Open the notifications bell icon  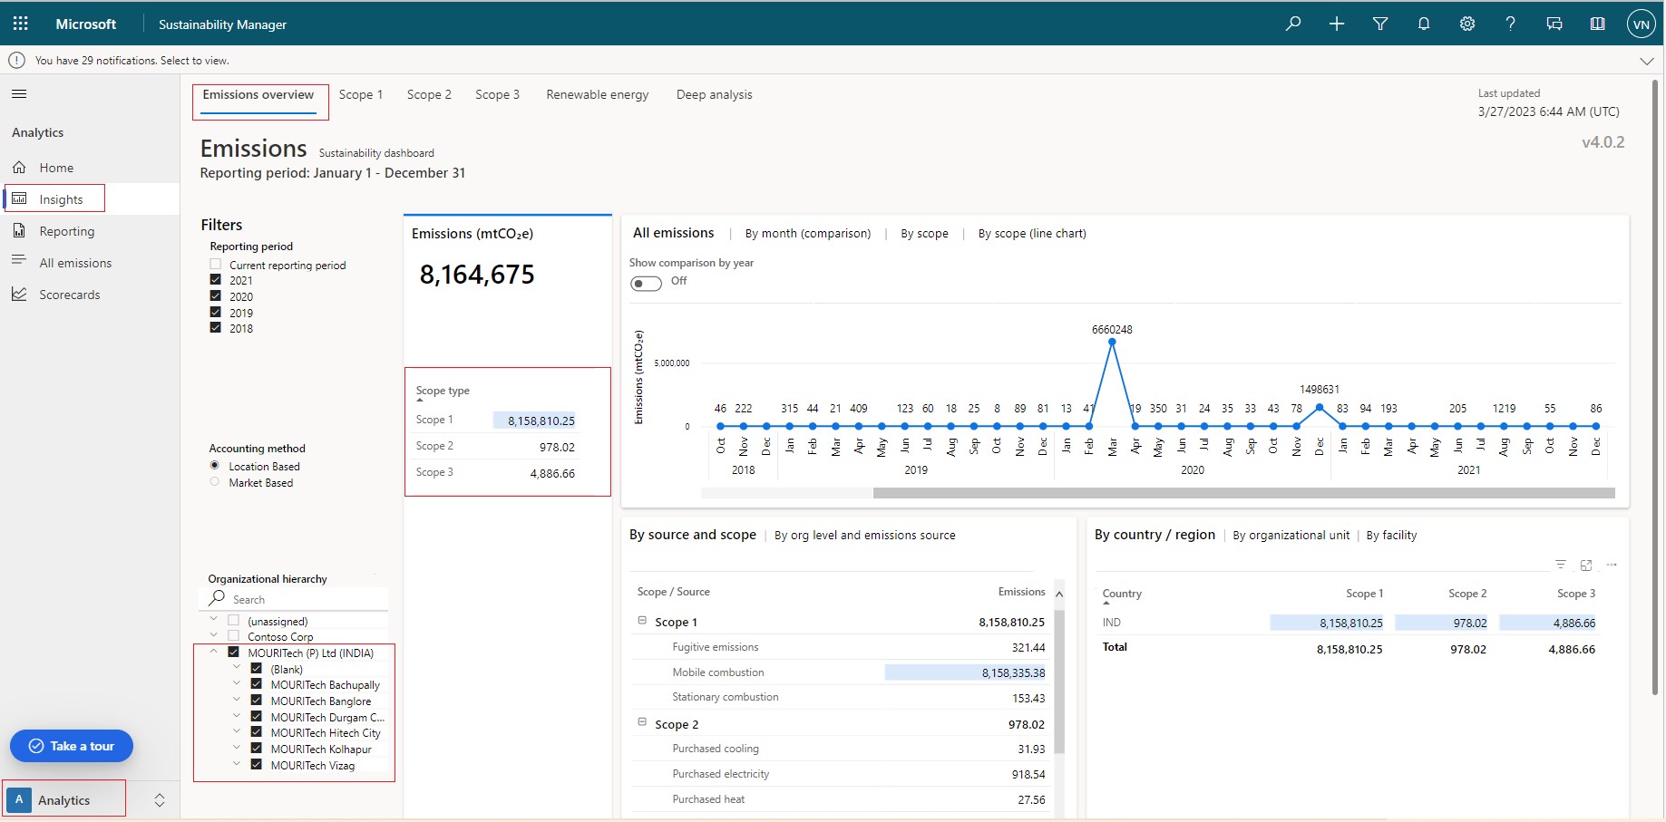click(x=1424, y=24)
